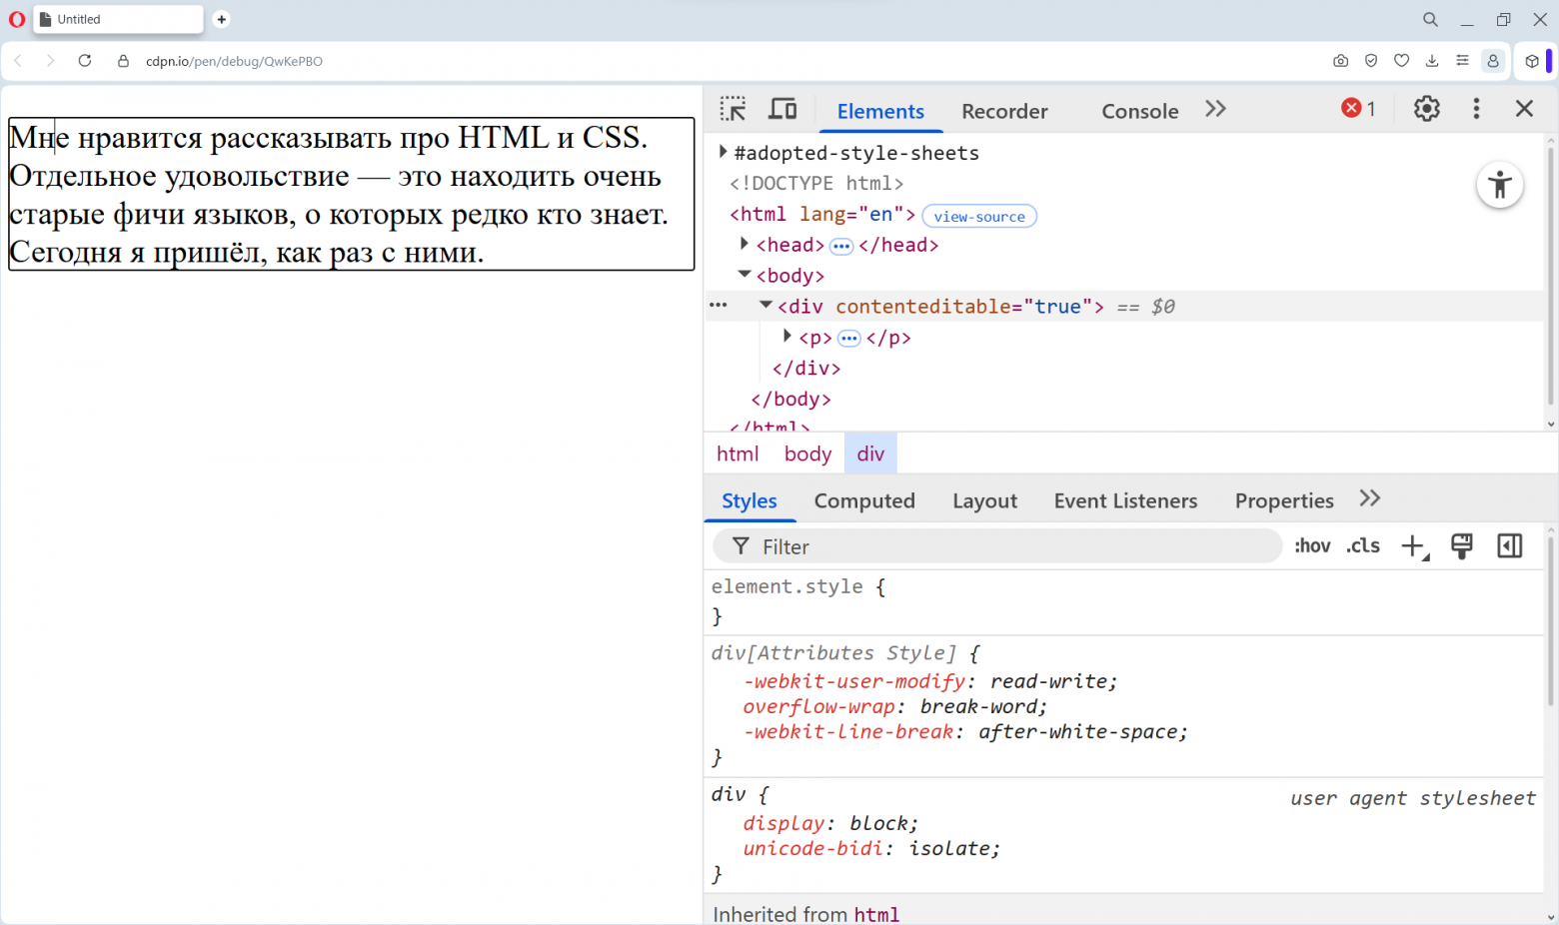Toggle the computed styles sidebar icon
The image size is (1559, 925).
pyautogui.click(x=1510, y=546)
